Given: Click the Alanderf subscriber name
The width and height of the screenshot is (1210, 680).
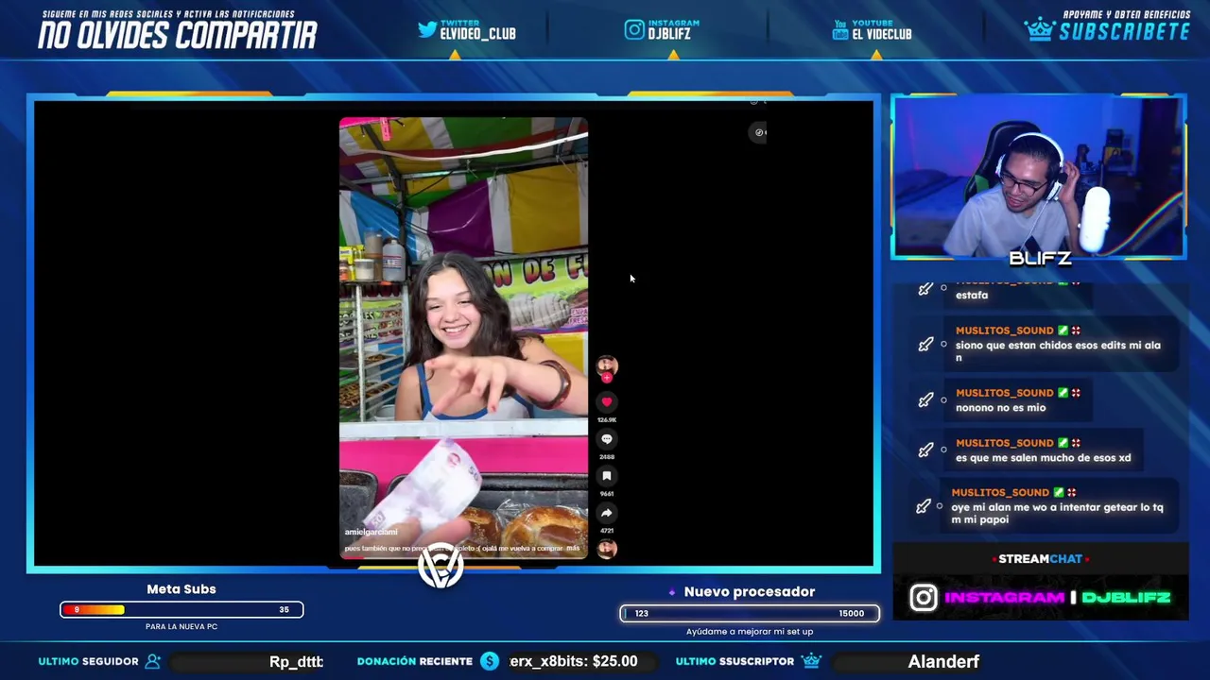Looking at the screenshot, I should tap(943, 662).
